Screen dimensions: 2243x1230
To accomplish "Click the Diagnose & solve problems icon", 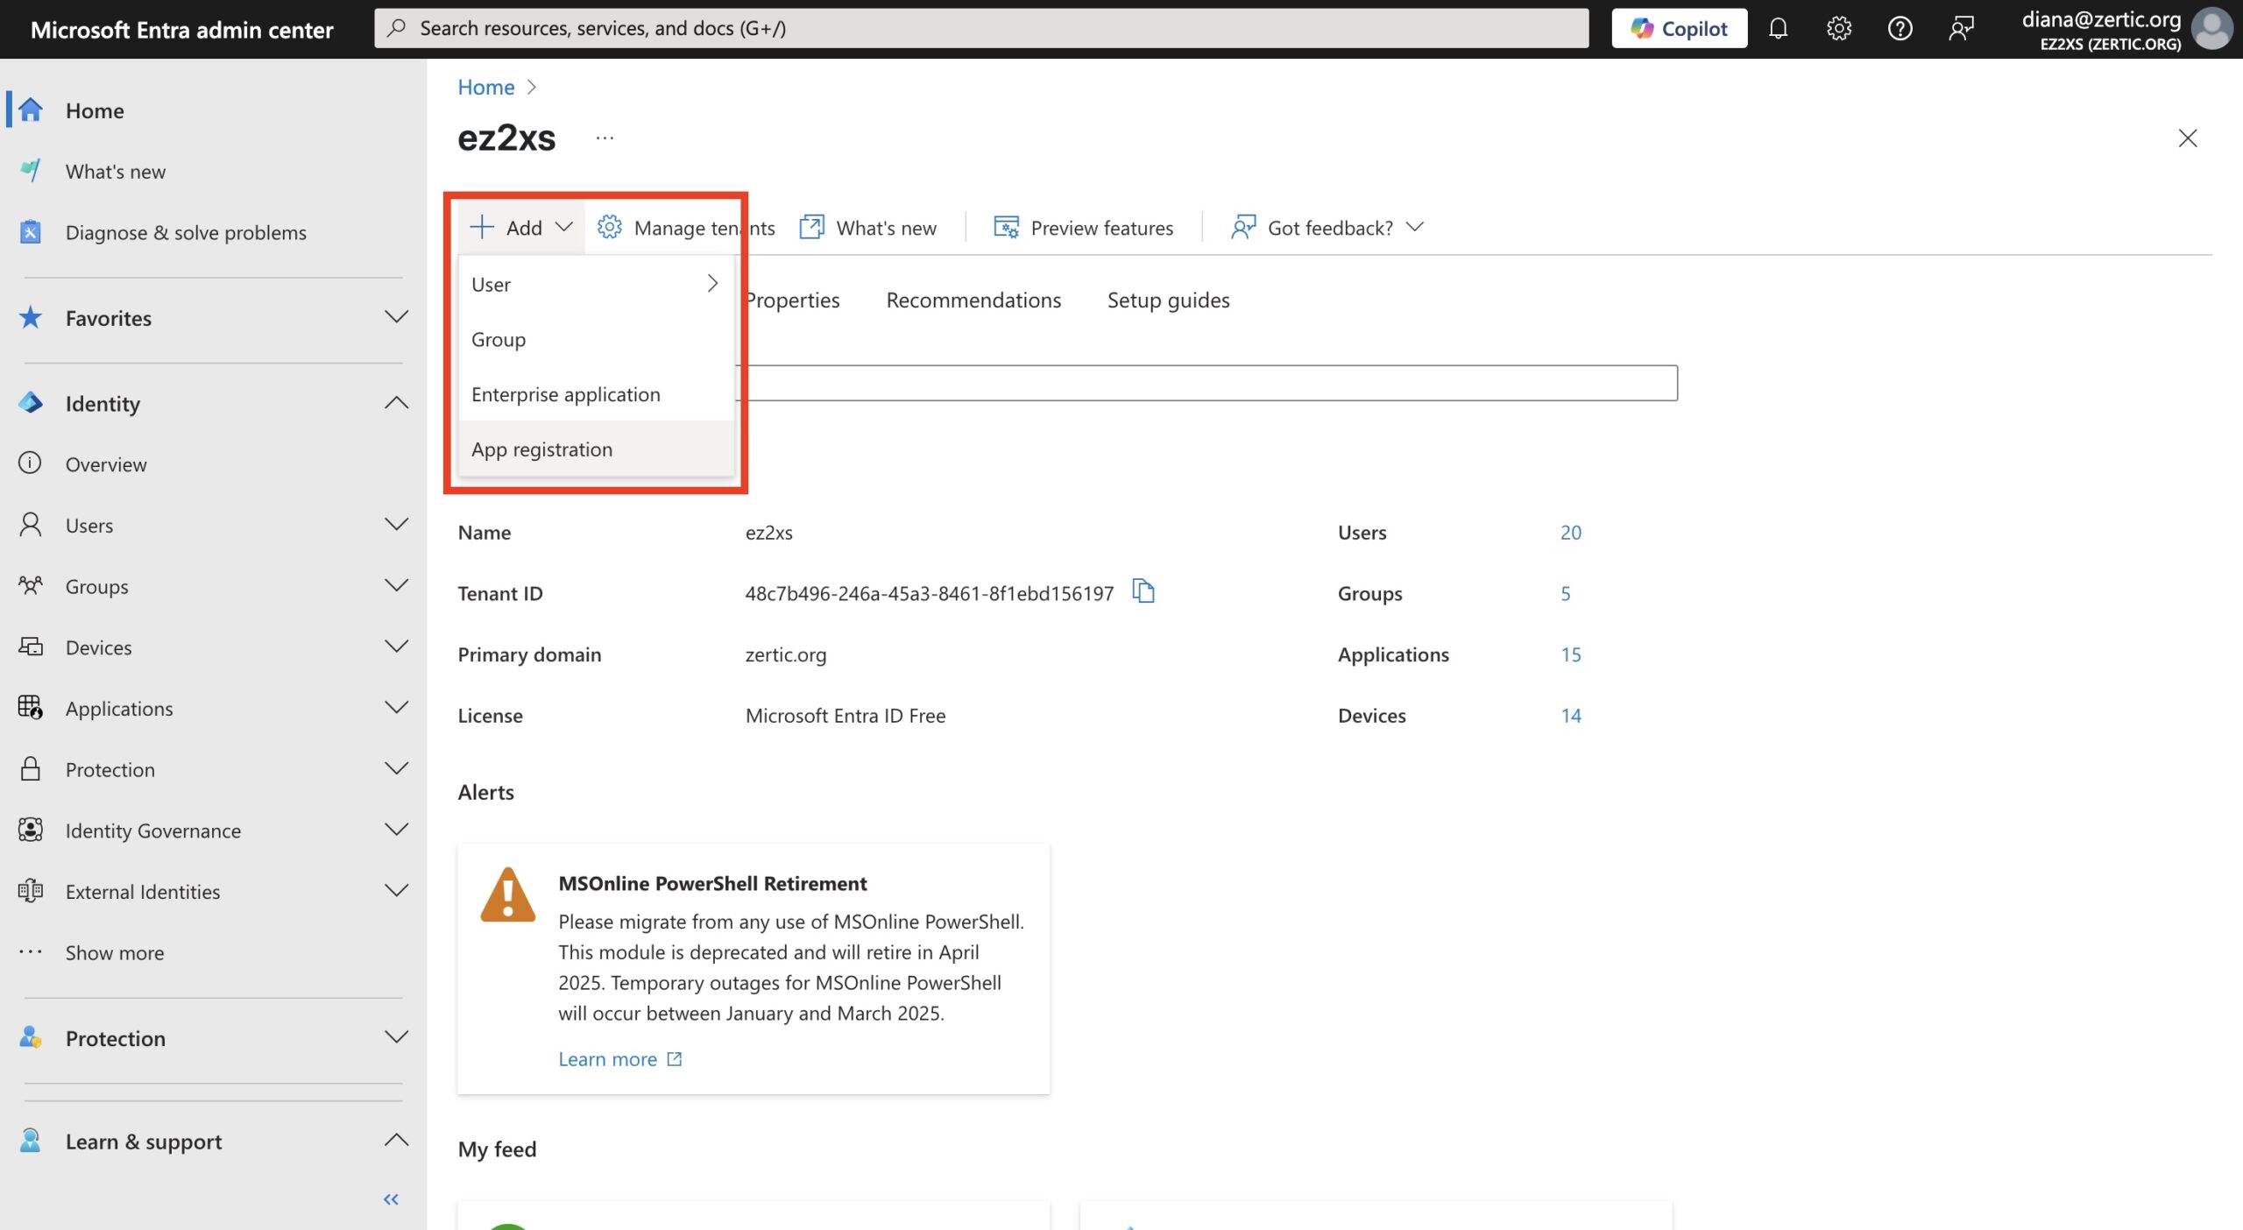I will coord(31,232).
